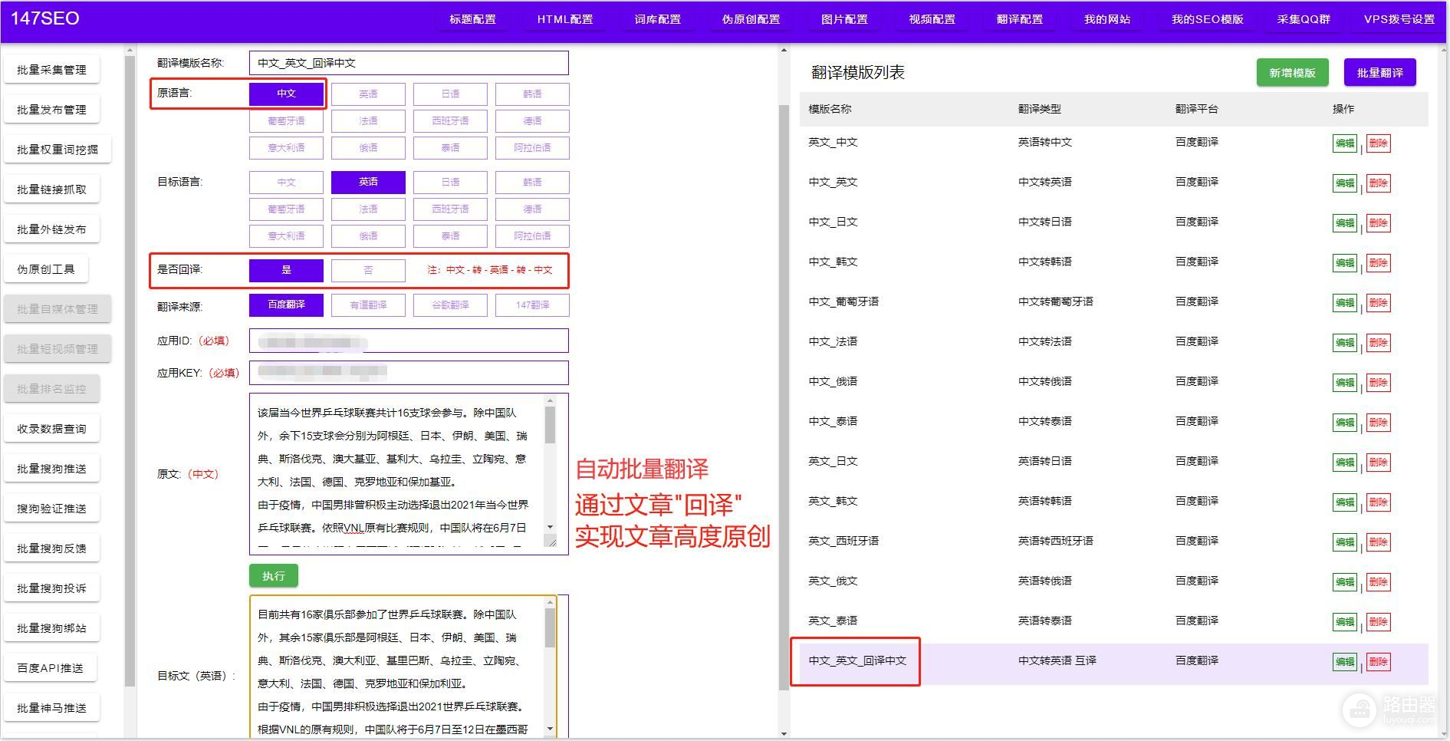Open 我的SEO模版 navigation item
Viewport: 1450px width, 741px height.
1208,19
